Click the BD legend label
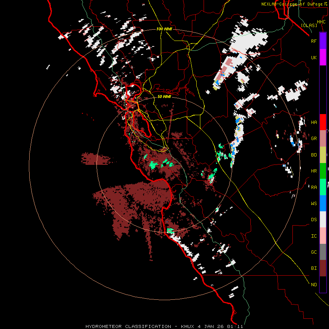 314,155
